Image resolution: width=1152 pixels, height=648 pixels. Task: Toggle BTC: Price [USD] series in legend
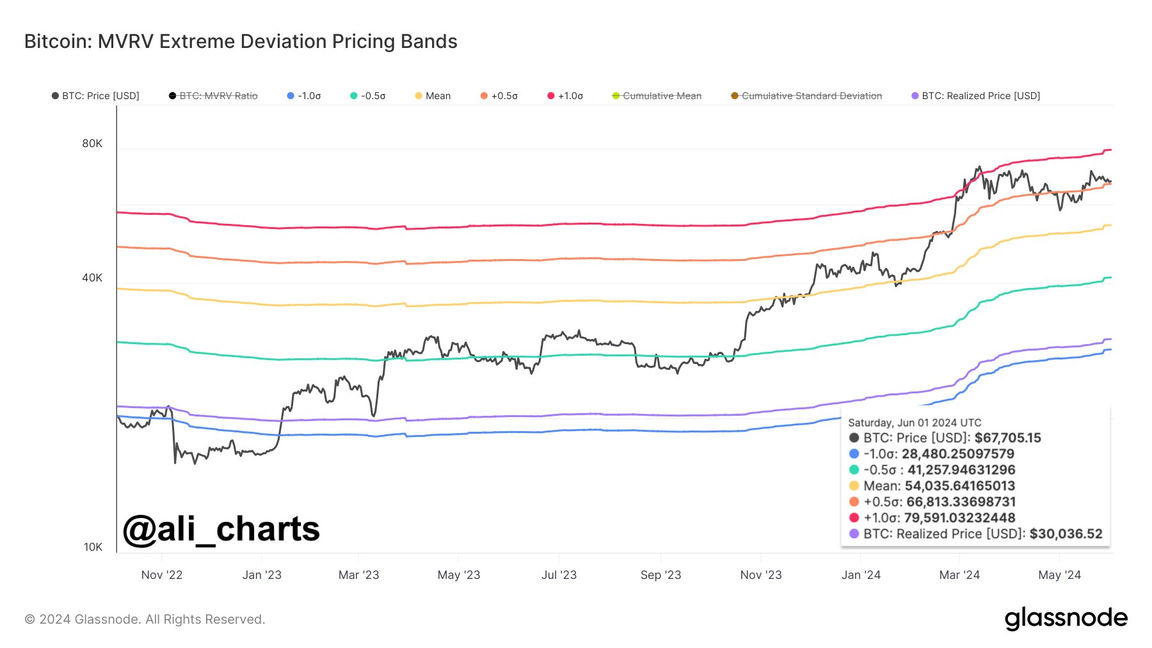[x=95, y=96]
